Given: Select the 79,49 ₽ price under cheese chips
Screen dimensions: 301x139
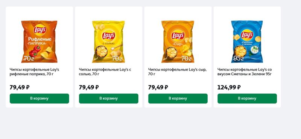Looking at the screenshot, I should tap(158, 87).
